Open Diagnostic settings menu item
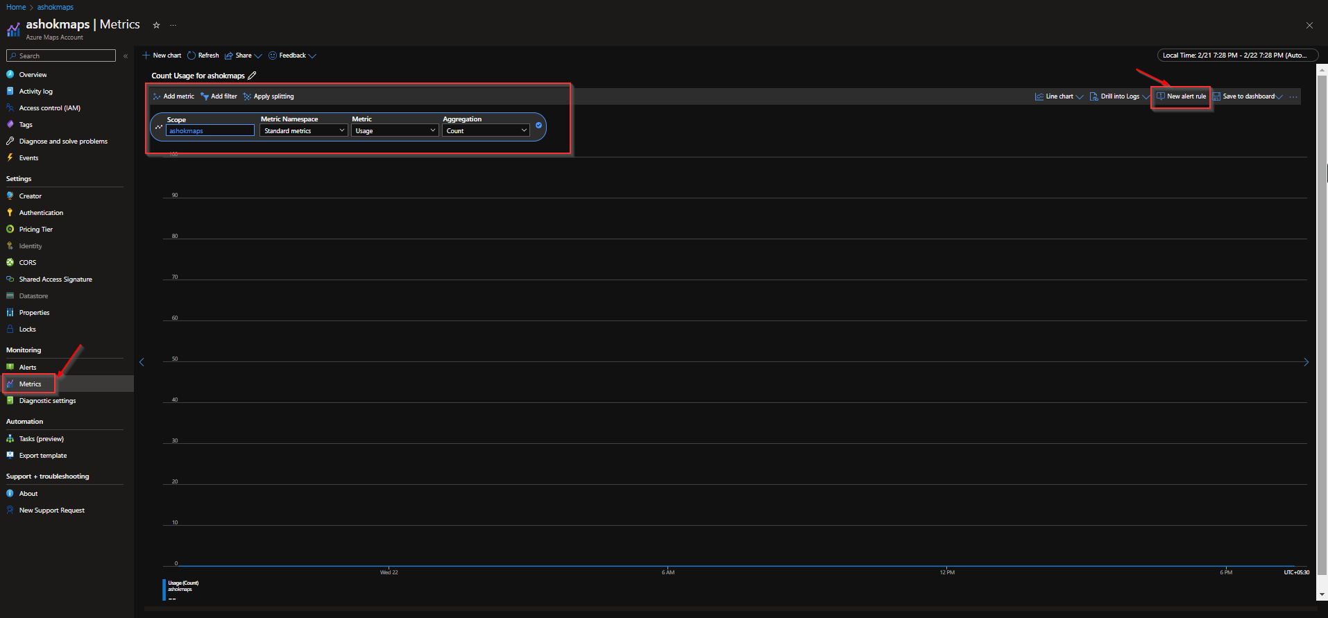 click(47, 400)
